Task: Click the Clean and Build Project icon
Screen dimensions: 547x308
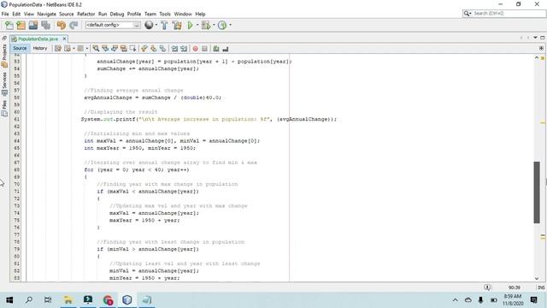Action: point(177,25)
